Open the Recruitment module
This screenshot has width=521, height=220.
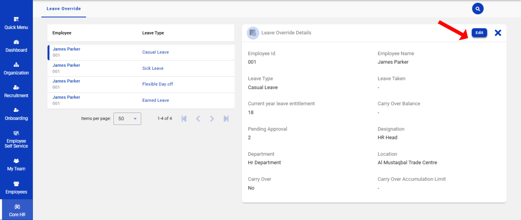pos(16,91)
